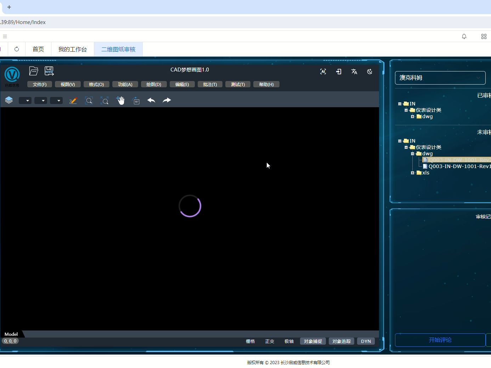Open the 澳克科姆 project dropdown

tap(440, 78)
